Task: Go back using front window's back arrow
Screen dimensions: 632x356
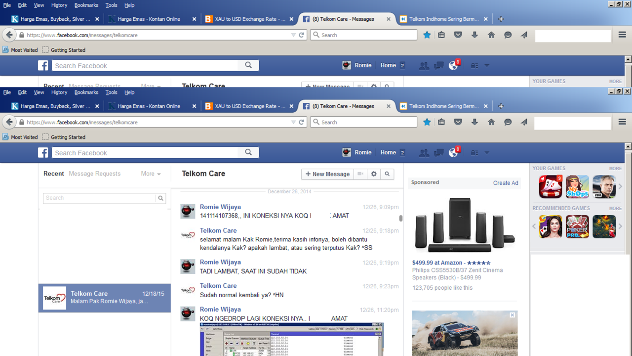Action: click(9, 122)
